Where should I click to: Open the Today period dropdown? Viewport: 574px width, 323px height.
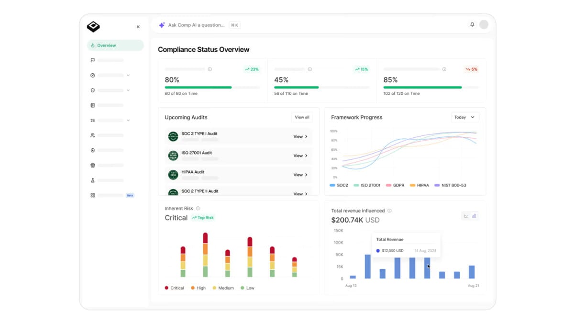tap(465, 117)
